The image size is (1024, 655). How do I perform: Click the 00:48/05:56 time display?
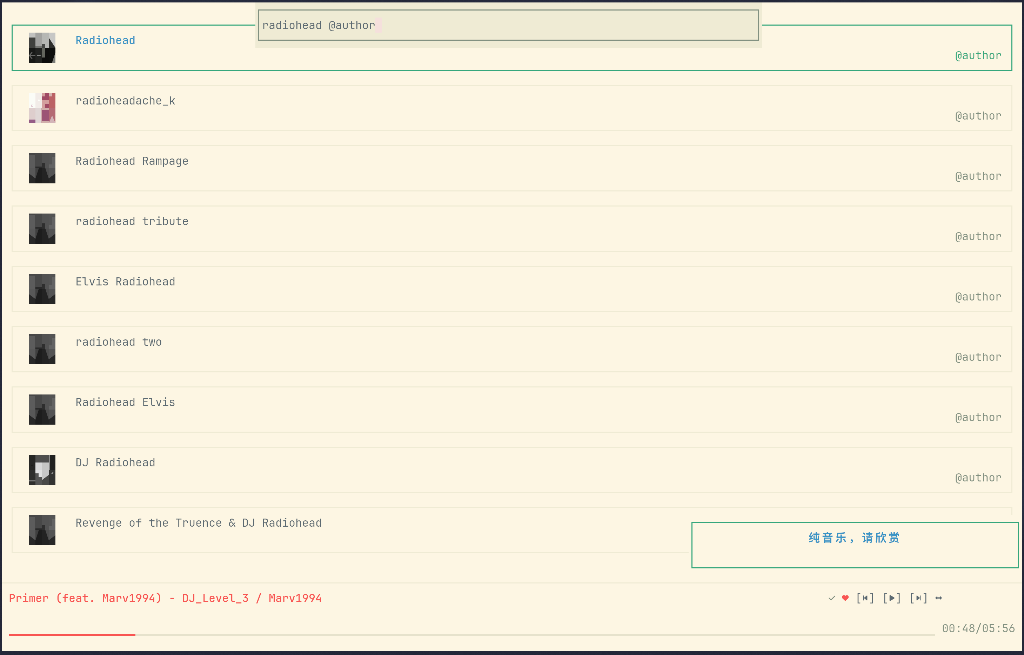(x=978, y=629)
